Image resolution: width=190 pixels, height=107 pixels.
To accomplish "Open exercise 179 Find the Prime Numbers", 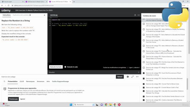I will coord(164,79).
